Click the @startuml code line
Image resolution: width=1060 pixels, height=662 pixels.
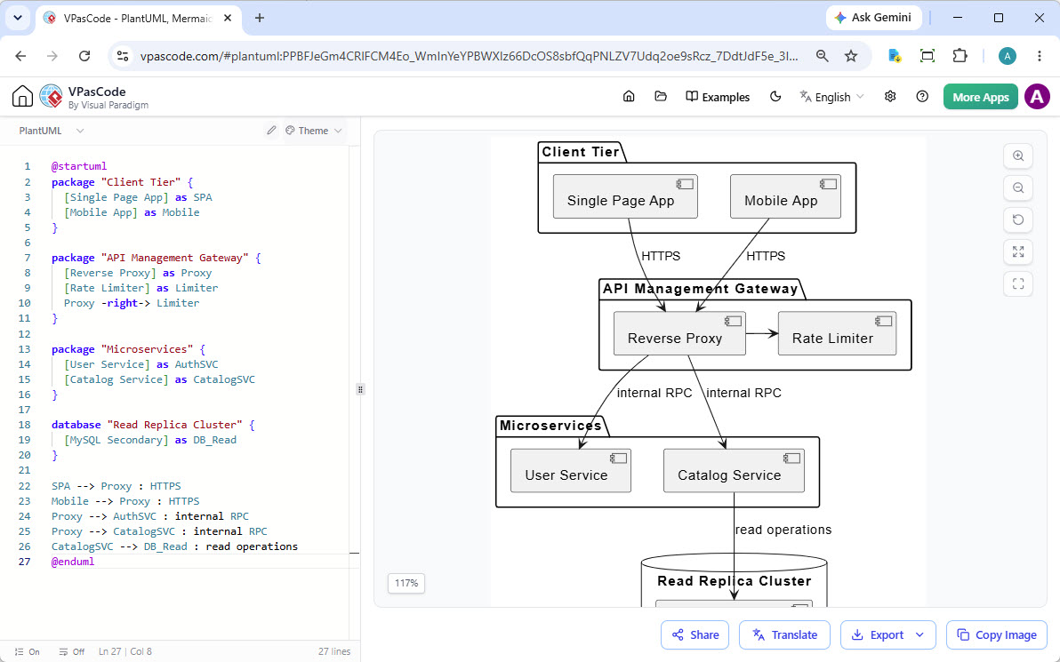coord(79,166)
